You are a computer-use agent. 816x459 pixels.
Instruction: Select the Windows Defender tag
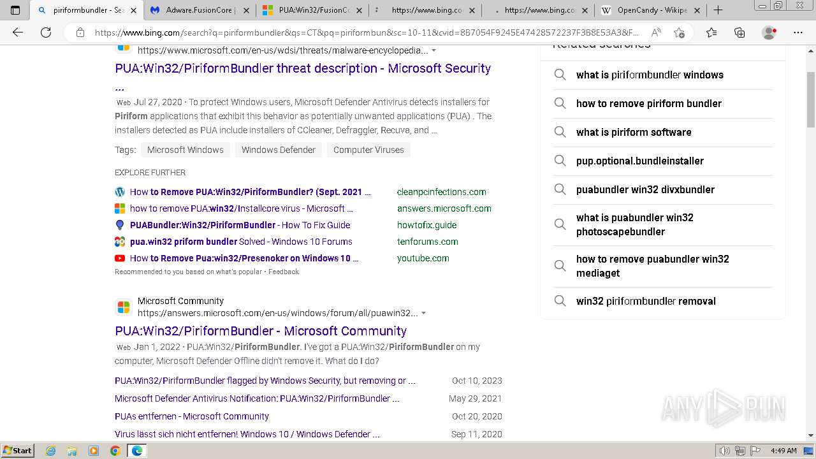278,150
